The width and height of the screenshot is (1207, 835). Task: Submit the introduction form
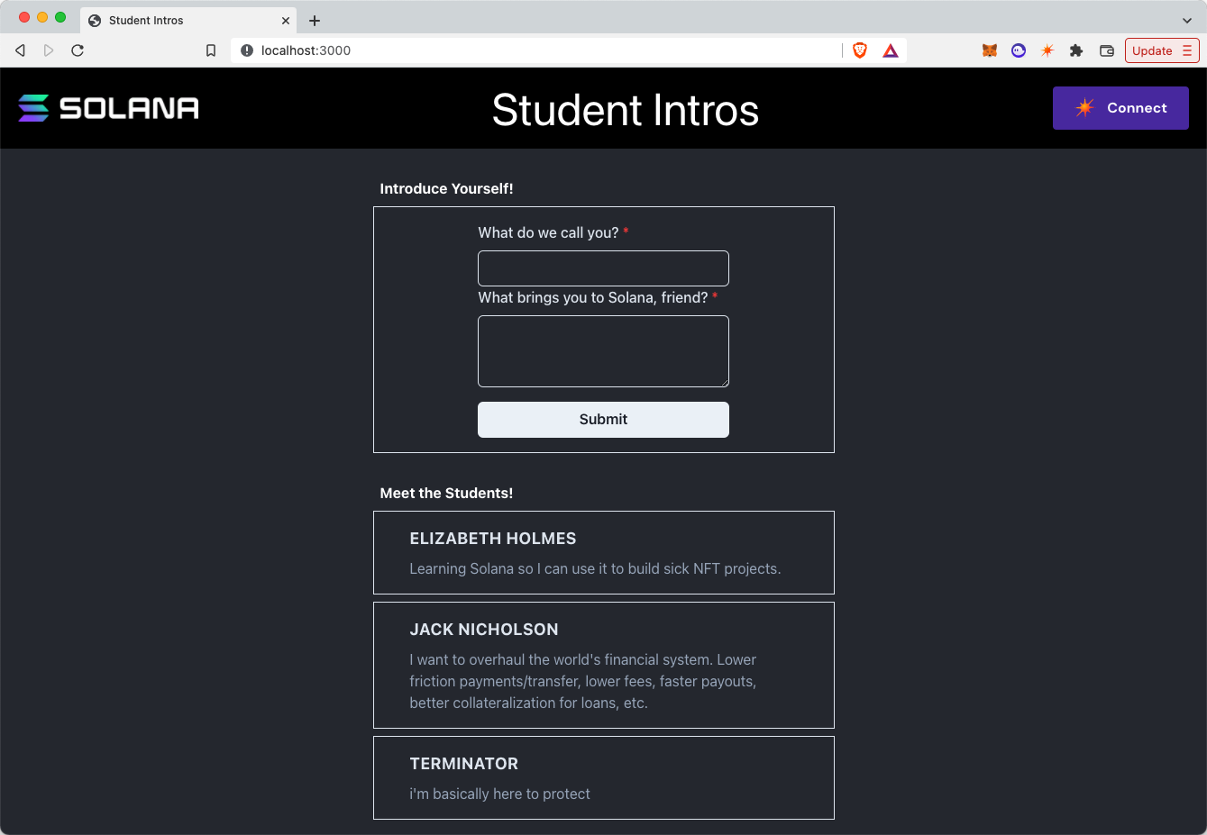pyautogui.click(x=603, y=419)
